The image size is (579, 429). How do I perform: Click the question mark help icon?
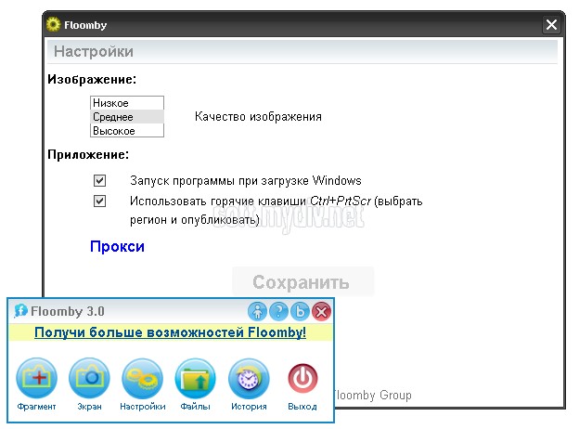278,311
